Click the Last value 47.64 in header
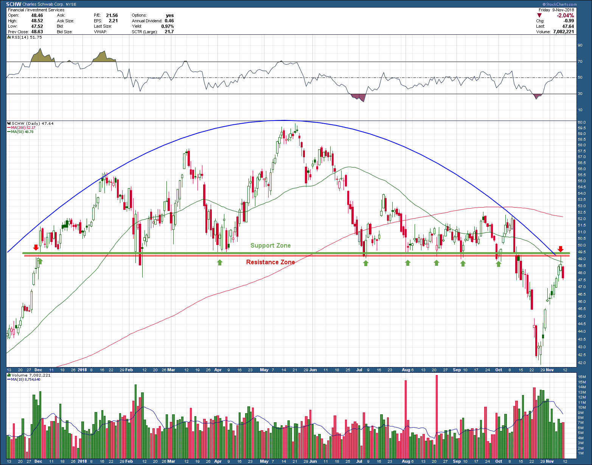Screen dimensions: 592x465 tap(568, 26)
